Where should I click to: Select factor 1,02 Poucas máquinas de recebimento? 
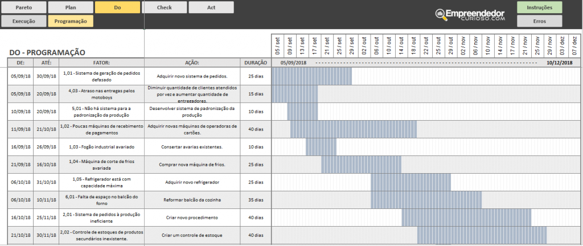tap(101, 129)
